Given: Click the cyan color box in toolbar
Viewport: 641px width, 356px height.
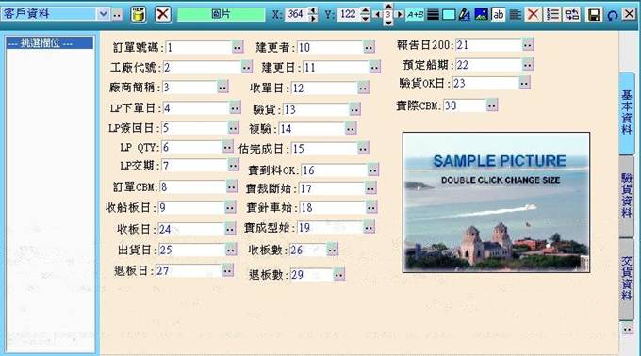Looking at the screenshot, I should [449, 15].
